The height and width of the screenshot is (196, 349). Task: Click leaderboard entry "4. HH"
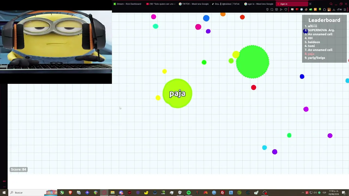tap(309, 38)
